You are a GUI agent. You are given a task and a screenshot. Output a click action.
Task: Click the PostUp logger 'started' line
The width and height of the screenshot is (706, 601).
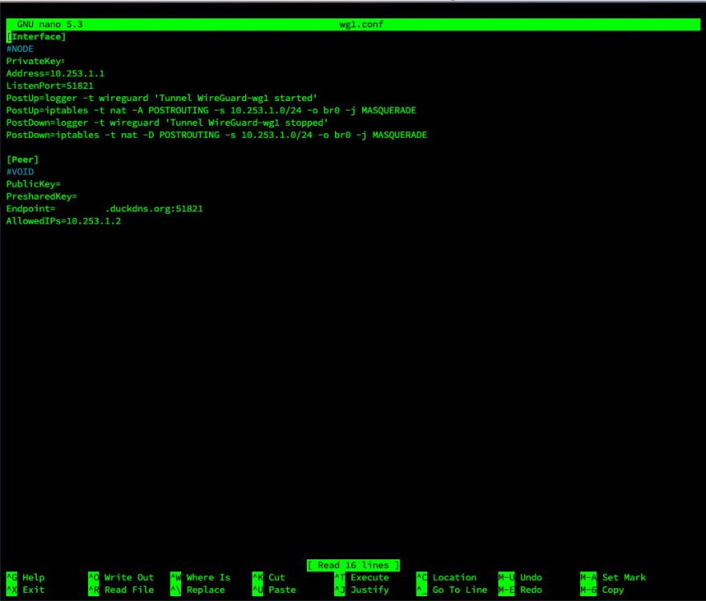[162, 98]
